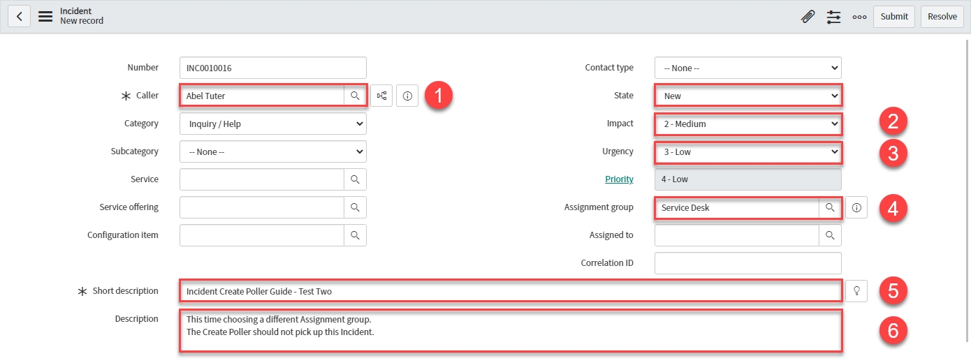Click the Service lookup magnifier icon
The image size is (971, 363).
355,179
